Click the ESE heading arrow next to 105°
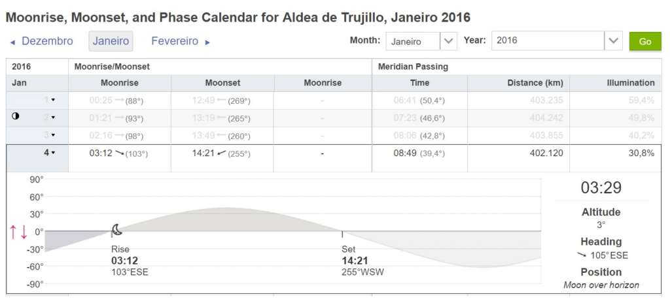 [x=582, y=255]
